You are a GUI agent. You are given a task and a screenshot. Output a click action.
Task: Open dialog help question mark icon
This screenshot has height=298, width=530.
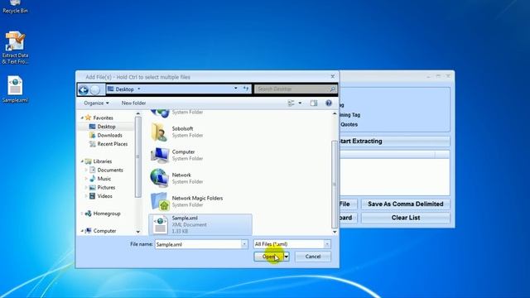point(329,103)
